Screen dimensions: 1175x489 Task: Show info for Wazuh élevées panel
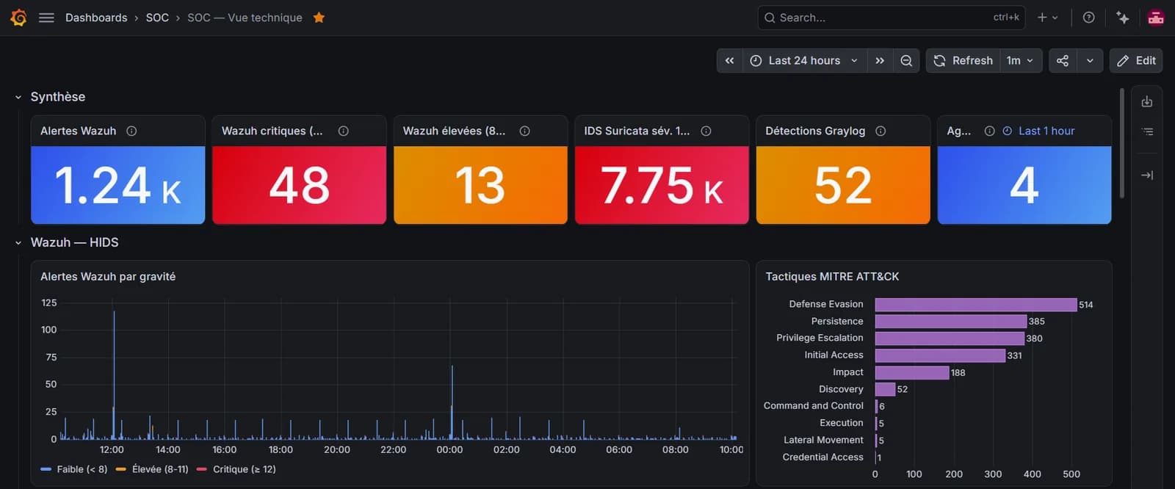[524, 131]
